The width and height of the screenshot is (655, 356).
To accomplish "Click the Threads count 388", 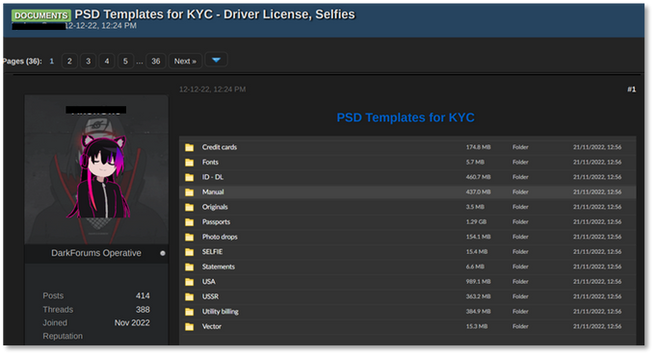I will click(143, 310).
